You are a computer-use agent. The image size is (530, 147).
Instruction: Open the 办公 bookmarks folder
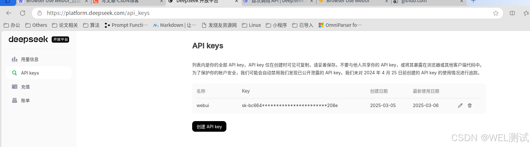tap(12, 25)
